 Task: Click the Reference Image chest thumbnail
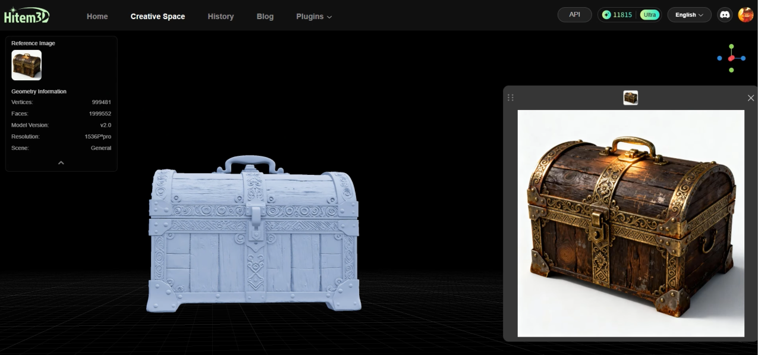(26, 65)
